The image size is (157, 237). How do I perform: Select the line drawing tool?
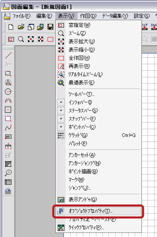pyautogui.click(x=8, y=55)
